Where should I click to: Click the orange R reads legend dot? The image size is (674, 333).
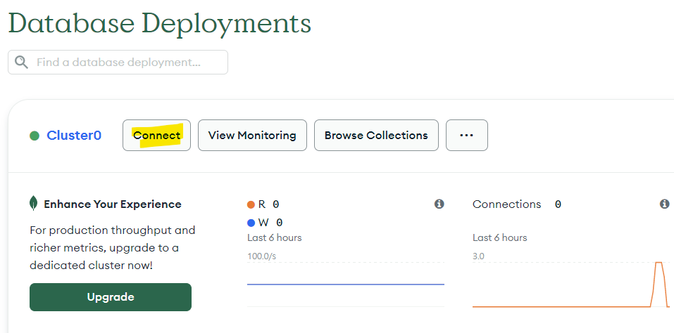[x=251, y=205]
